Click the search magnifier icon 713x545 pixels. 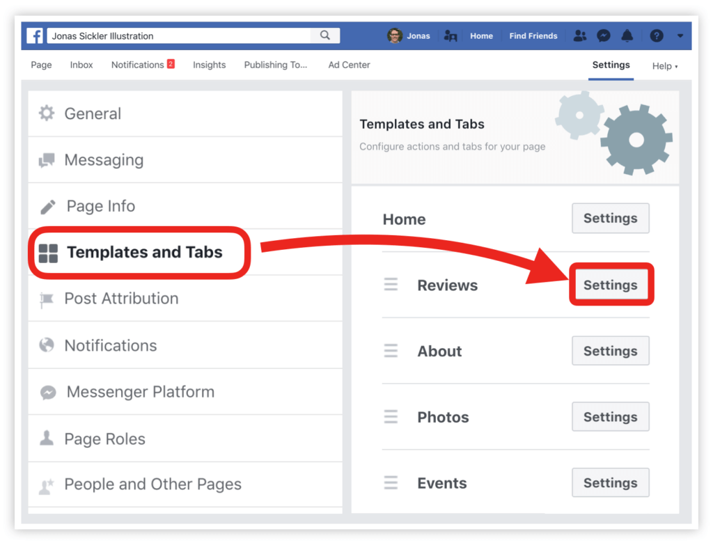pyautogui.click(x=325, y=35)
